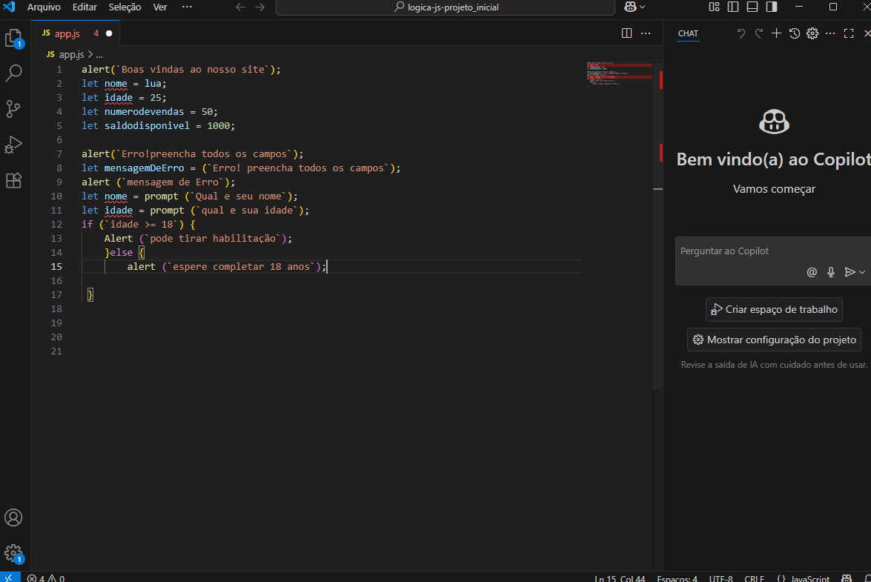Image resolution: width=871 pixels, height=582 pixels.
Task: Open chat settings gear
Action: point(812,33)
